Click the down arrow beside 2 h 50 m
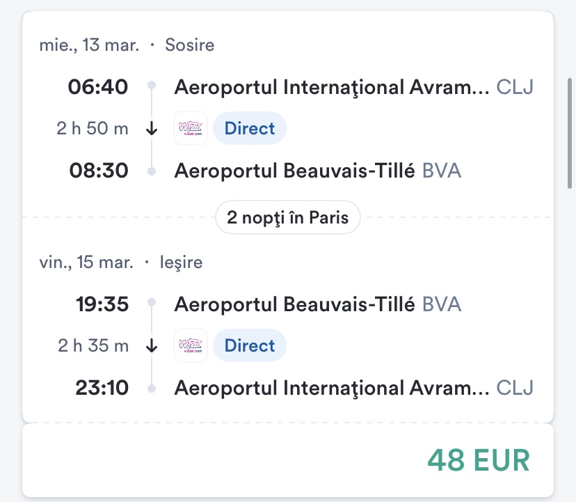The height and width of the screenshot is (502, 576). 152,129
